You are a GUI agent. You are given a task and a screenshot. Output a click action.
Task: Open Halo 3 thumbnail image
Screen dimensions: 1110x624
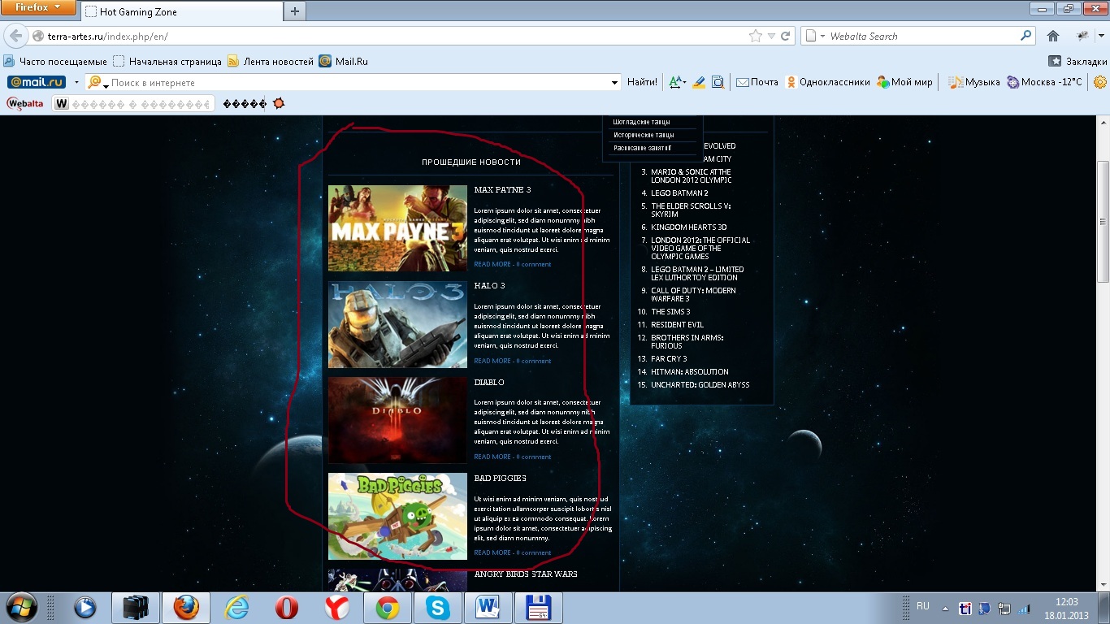click(x=397, y=324)
